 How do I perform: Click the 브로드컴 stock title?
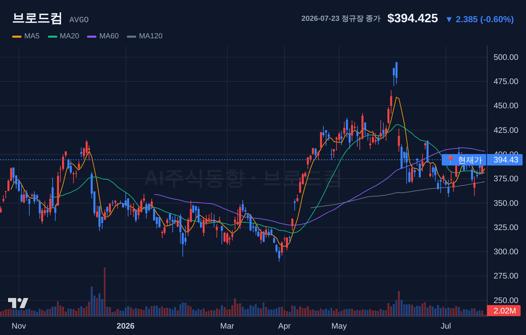point(37,18)
